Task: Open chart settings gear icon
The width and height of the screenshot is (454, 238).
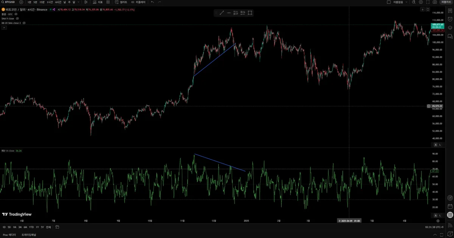Action: [421, 2]
